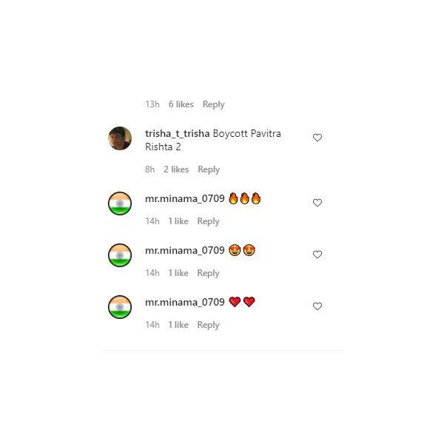Reply to the 13h comment with 6 likes
The height and width of the screenshot is (444, 444).
(x=214, y=104)
